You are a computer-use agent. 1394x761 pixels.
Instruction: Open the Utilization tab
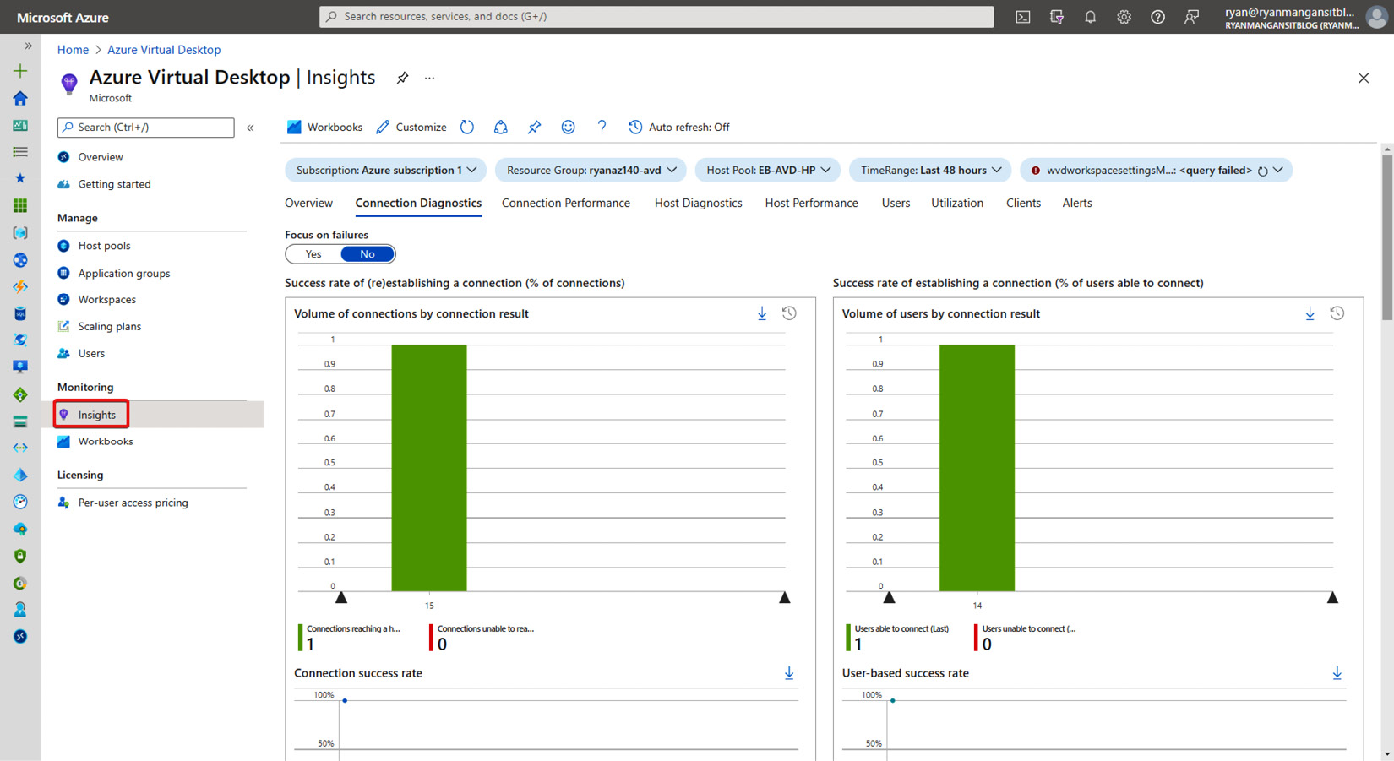click(x=957, y=203)
